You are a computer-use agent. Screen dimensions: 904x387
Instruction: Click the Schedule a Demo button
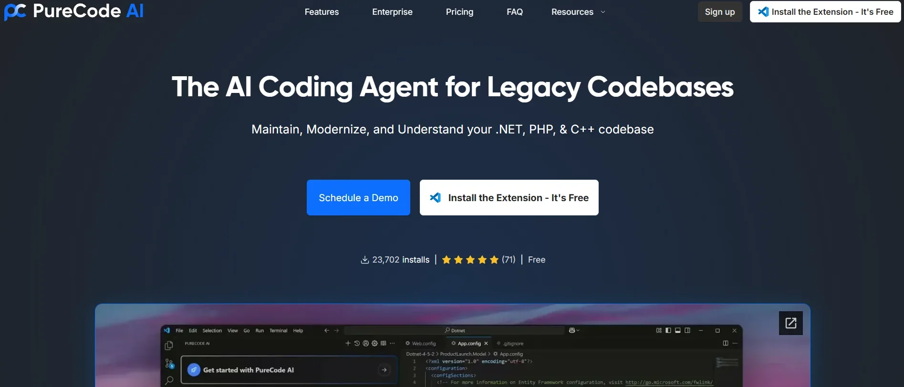tap(358, 198)
